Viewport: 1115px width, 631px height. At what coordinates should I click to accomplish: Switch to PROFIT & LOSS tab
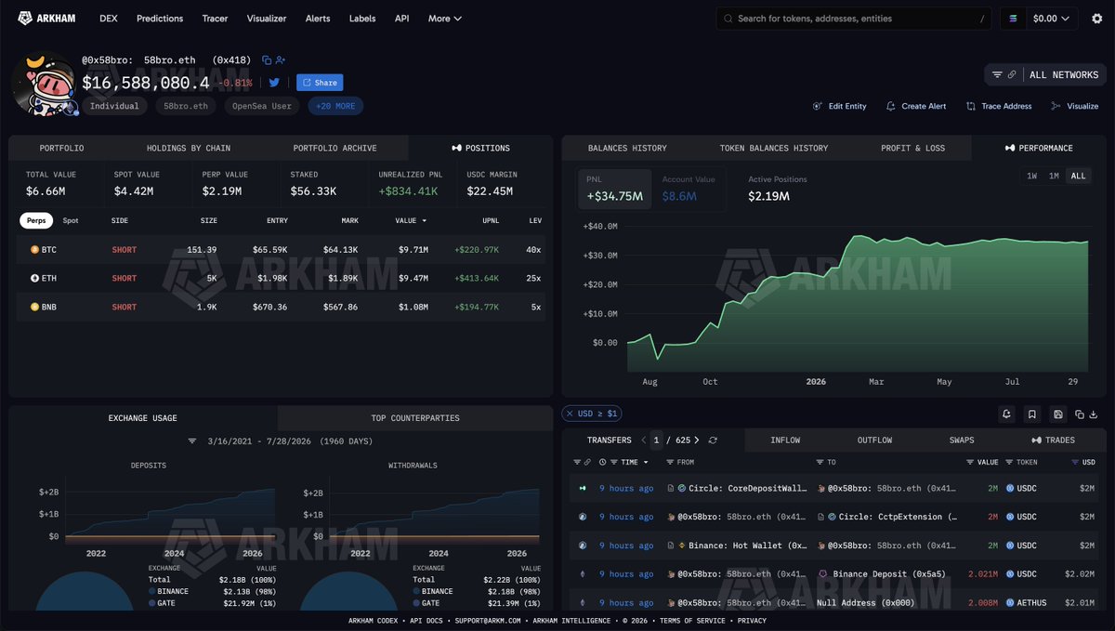point(912,148)
